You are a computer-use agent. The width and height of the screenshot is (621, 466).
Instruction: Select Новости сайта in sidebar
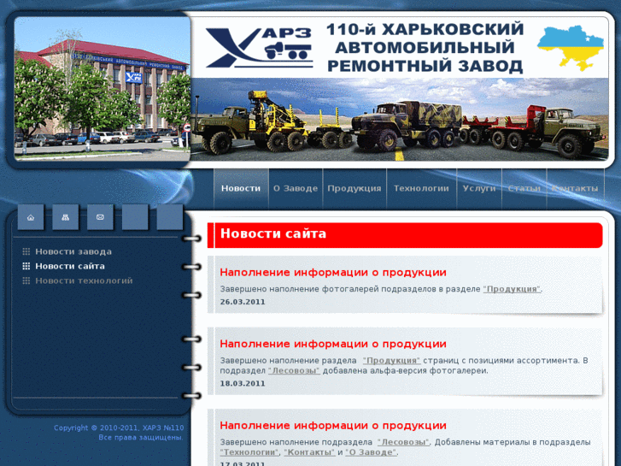[70, 266]
